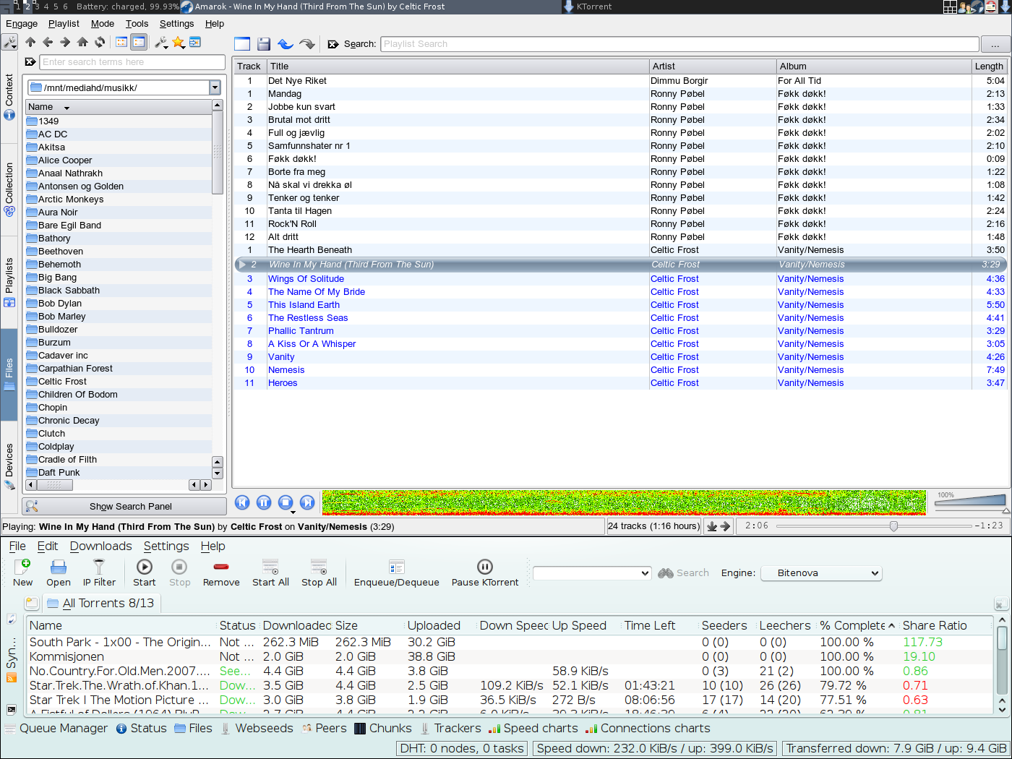Sort playlist by Artist column
Viewport: 1012px width, 759px height.
point(713,66)
